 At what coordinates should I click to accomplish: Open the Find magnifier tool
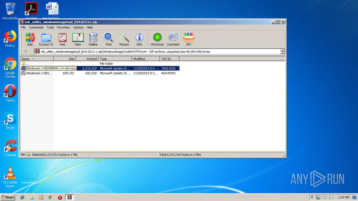click(x=109, y=39)
